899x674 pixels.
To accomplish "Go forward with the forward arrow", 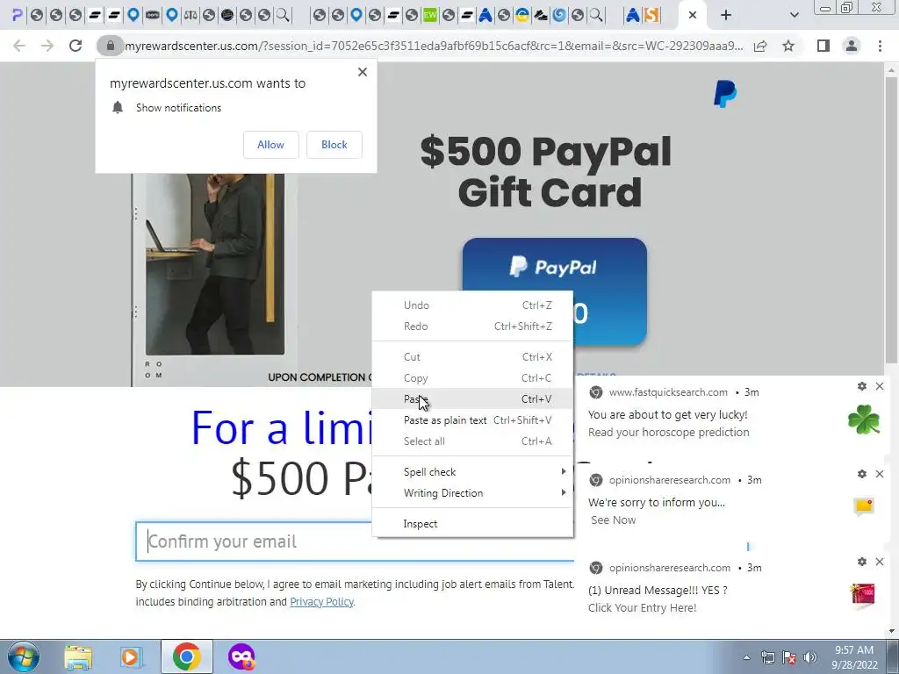I will (47, 46).
